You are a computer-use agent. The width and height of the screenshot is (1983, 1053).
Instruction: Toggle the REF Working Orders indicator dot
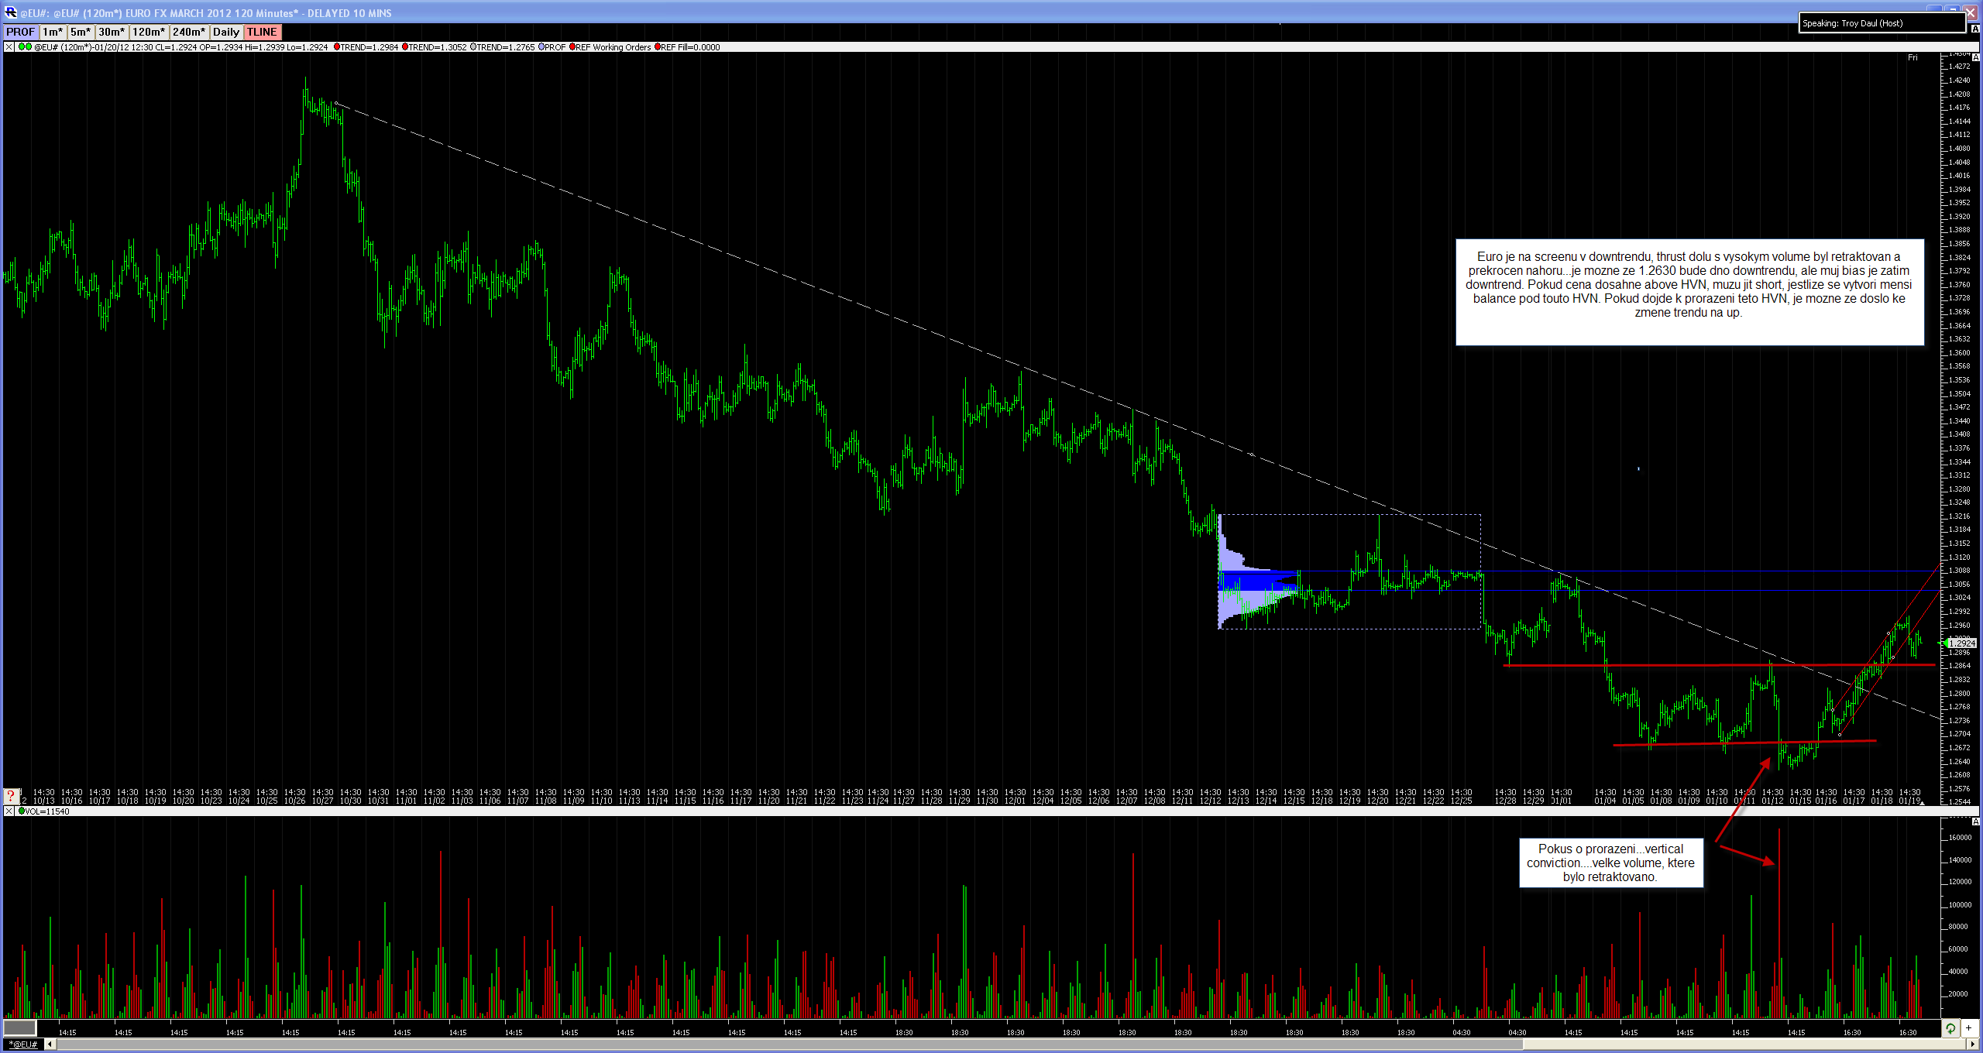pos(572,47)
